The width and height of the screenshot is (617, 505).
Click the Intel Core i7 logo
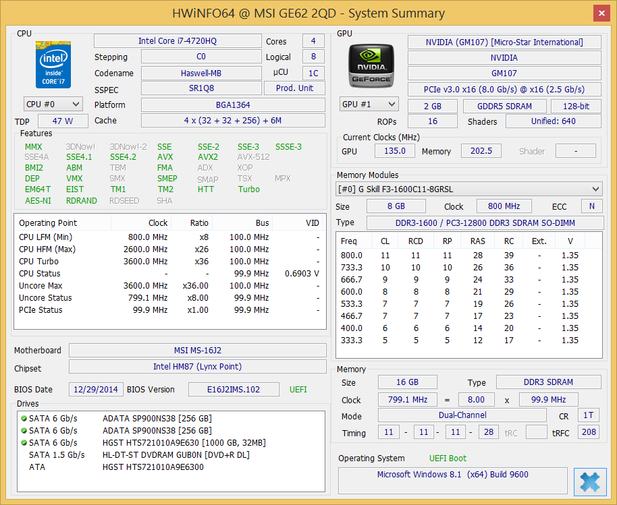[53, 65]
